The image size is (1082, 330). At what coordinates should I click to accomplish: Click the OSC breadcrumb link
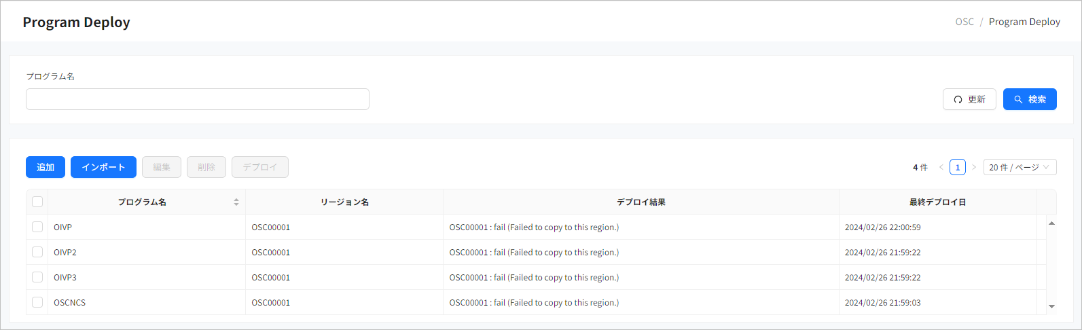[964, 22]
